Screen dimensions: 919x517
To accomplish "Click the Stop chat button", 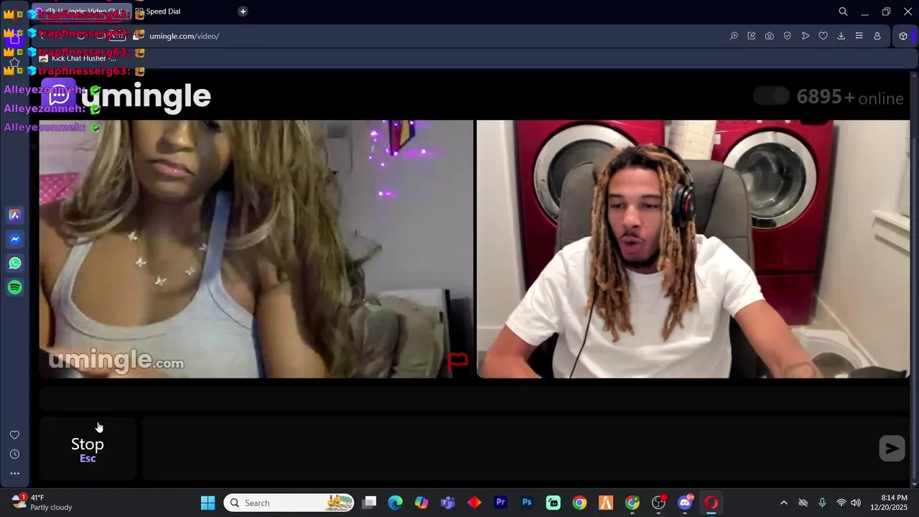I will click(x=88, y=449).
